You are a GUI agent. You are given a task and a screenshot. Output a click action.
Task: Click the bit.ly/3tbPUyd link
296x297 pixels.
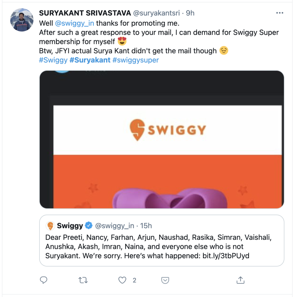point(226,256)
